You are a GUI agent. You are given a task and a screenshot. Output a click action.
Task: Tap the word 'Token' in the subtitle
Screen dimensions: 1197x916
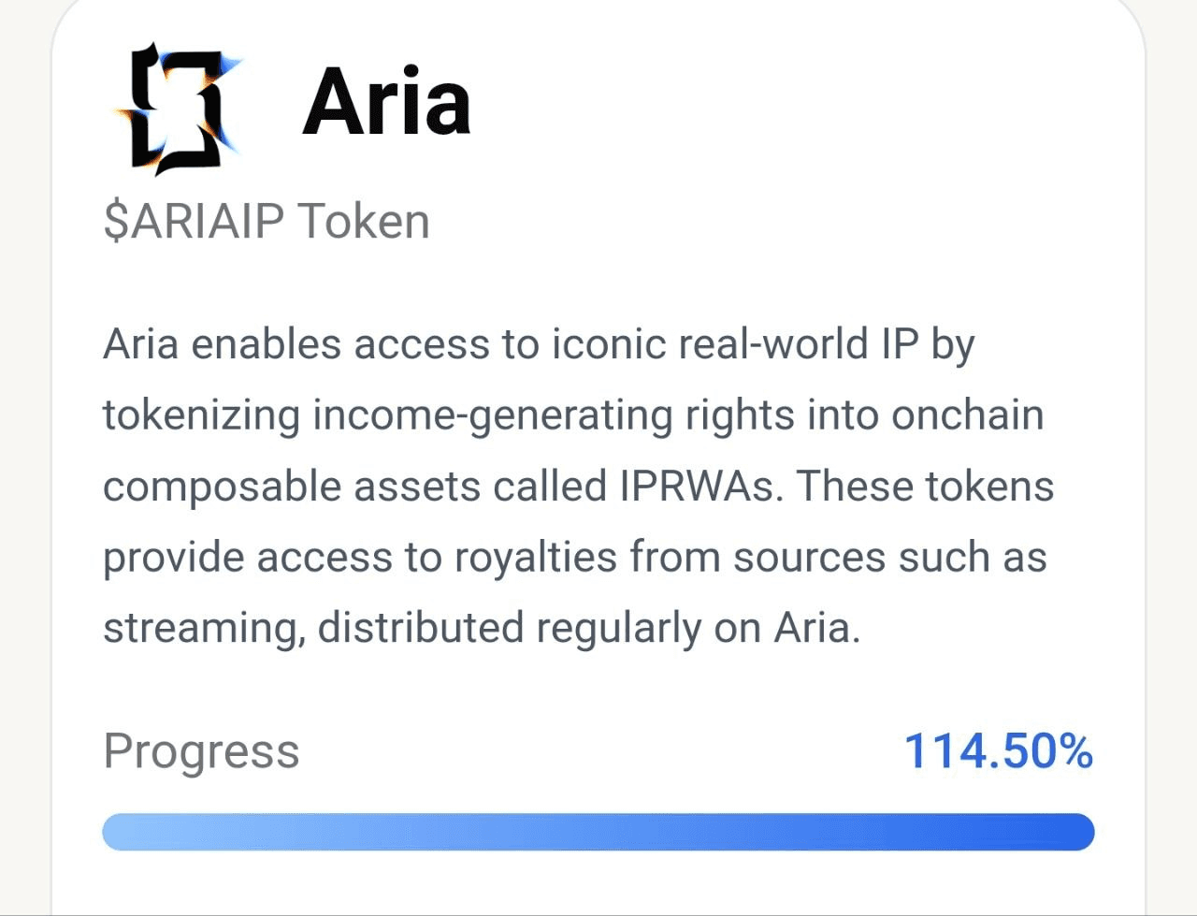pos(364,222)
